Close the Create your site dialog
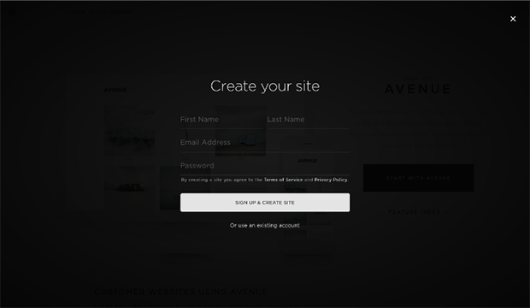 tap(513, 19)
